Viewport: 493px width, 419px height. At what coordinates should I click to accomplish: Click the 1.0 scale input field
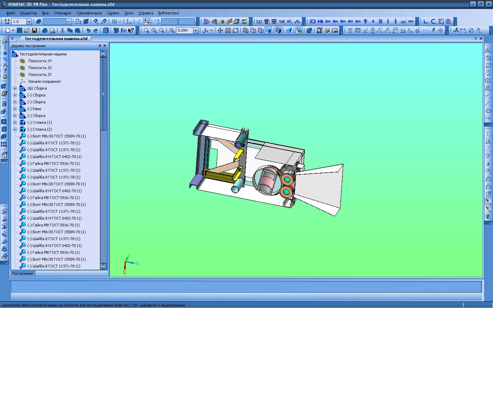[x=19, y=22]
